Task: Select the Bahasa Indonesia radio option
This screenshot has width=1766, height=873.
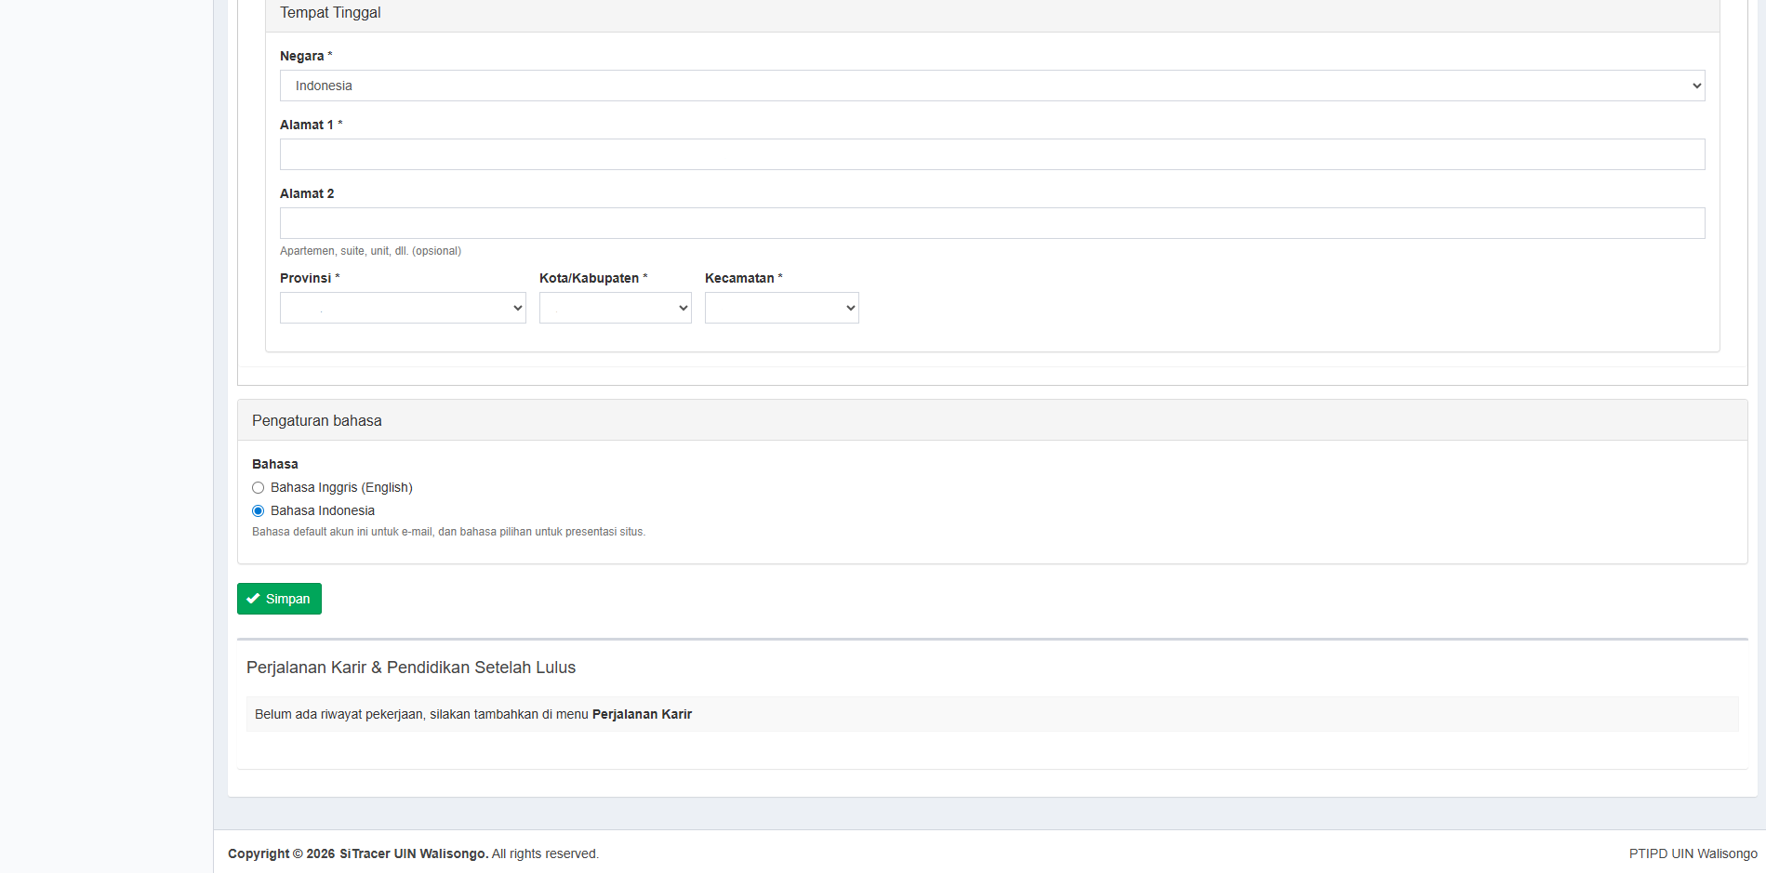Action: click(x=259, y=511)
